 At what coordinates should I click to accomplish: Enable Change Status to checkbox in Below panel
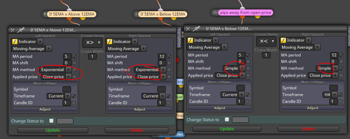coord(227,119)
